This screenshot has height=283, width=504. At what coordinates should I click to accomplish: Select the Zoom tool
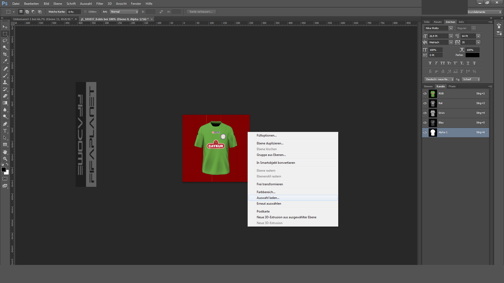pos(5,159)
